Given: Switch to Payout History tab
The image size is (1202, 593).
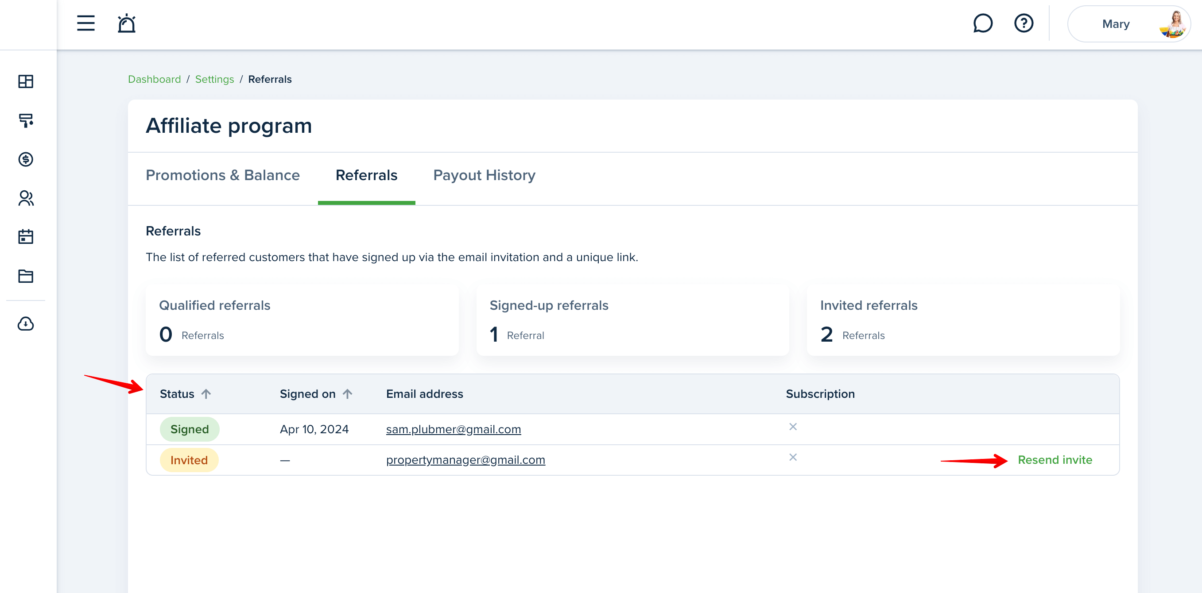Looking at the screenshot, I should point(484,175).
